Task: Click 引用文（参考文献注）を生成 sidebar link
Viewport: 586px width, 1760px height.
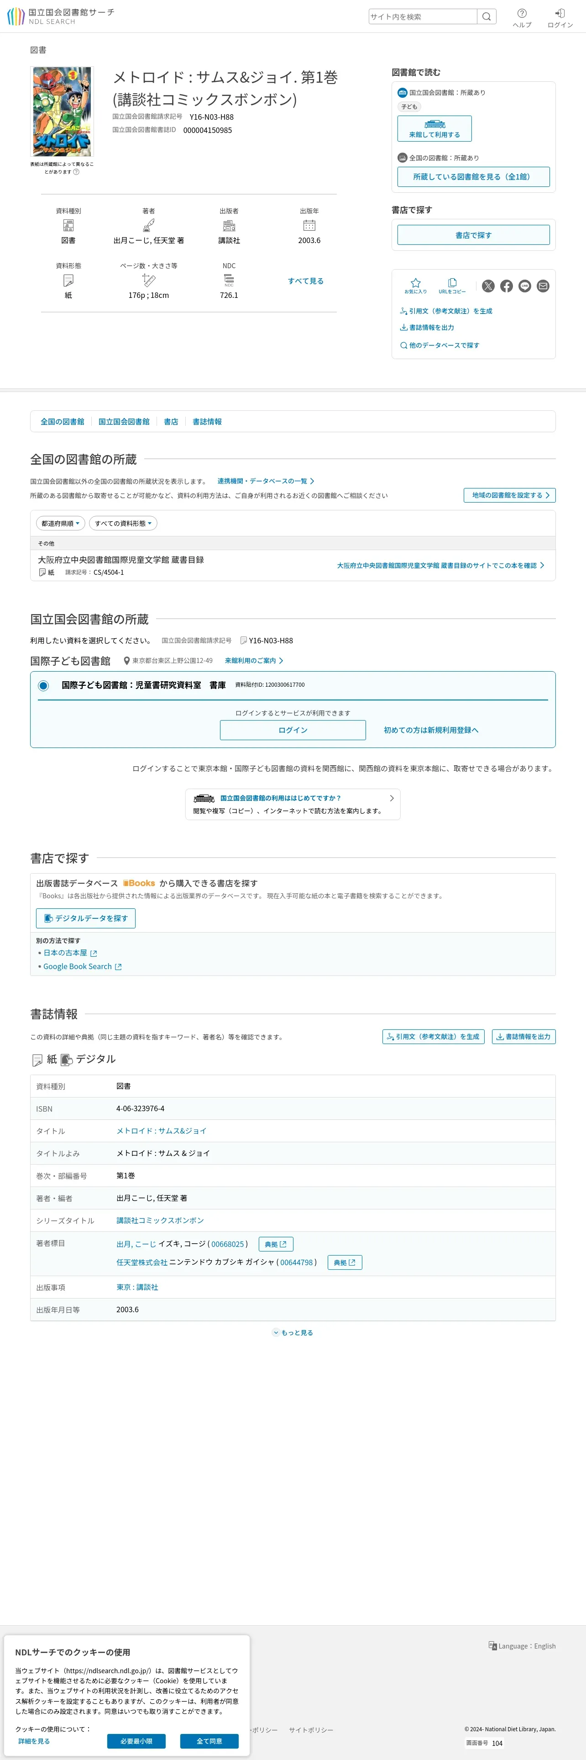Action: click(446, 311)
